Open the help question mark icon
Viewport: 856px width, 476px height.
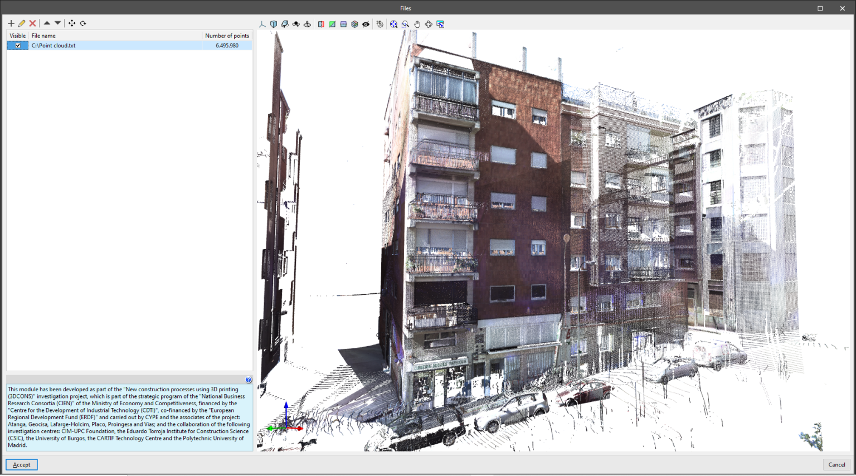248,379
